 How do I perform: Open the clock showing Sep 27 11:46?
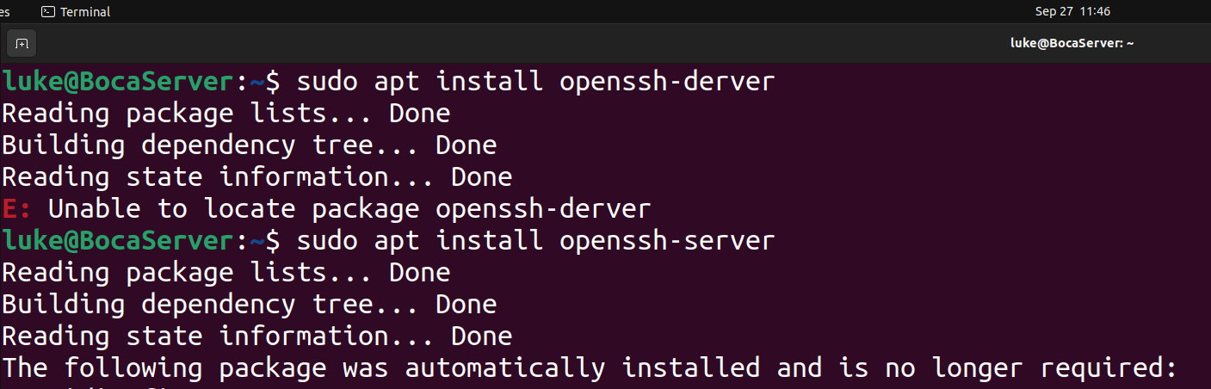pos(1072,11)
